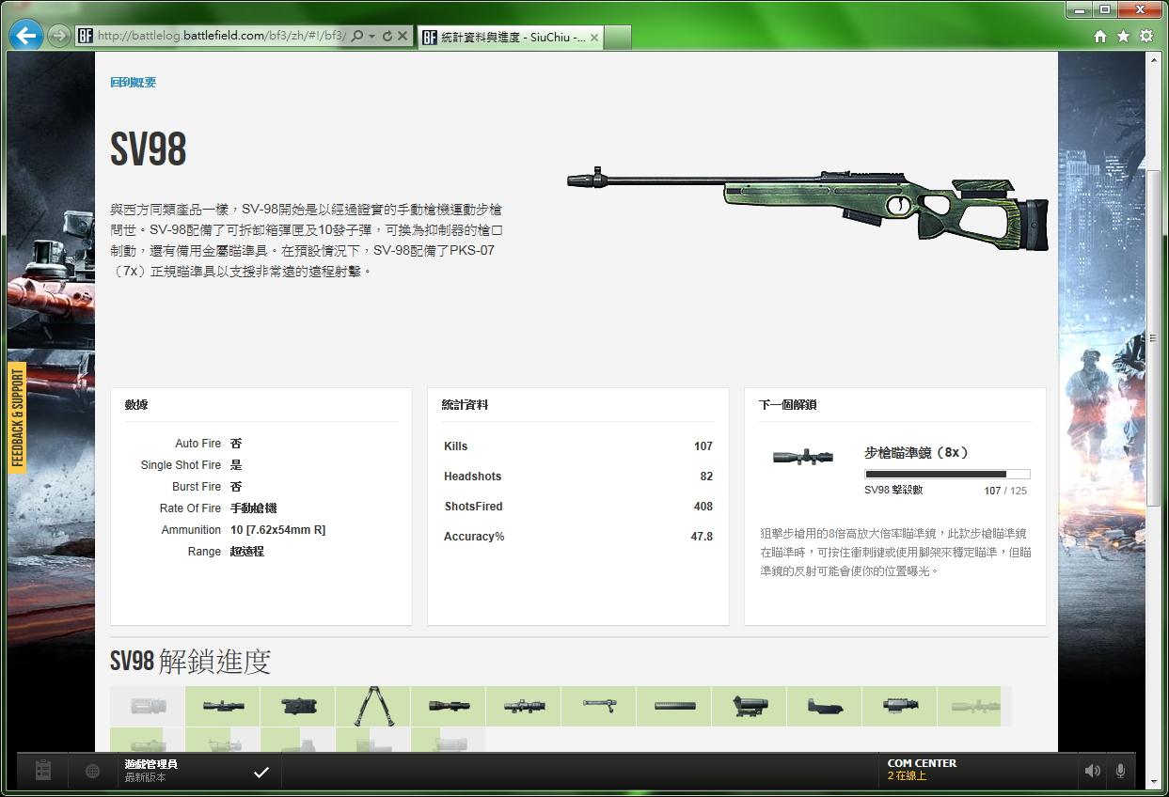Close the 統計資料與進度 browser tab
Viewport: 1169px width, 797px height.
pyautogui.click(x=595, y=38)
